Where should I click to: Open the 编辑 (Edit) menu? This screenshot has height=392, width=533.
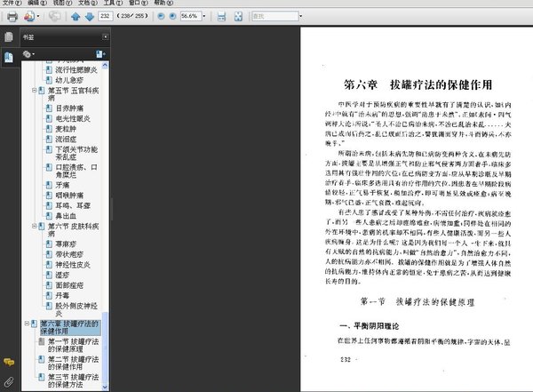pyautogui.click(x=37, y=3)
